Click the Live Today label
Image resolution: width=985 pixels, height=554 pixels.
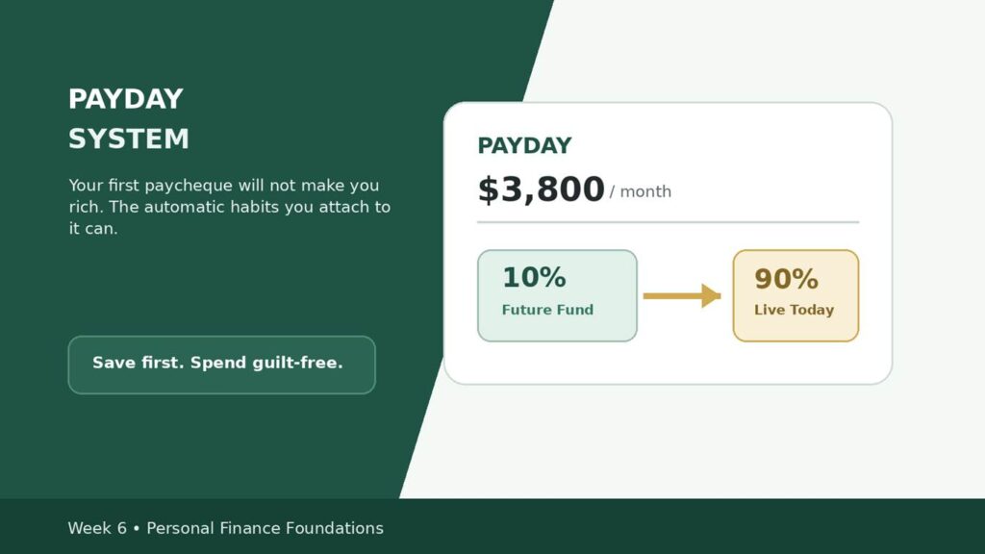794,310
